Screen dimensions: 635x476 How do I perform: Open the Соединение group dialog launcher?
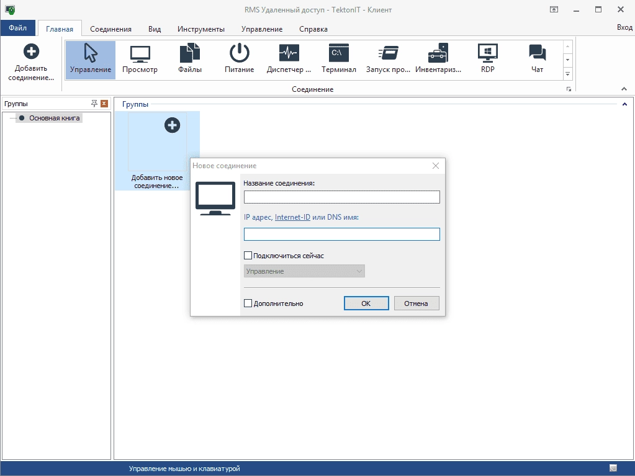click(569, 89)
